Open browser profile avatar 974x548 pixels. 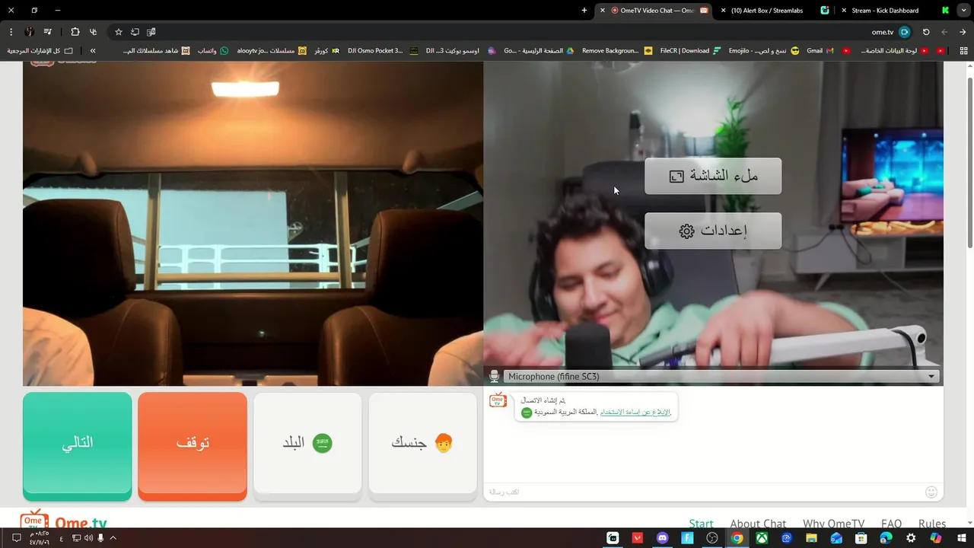(x=29, y=32)
